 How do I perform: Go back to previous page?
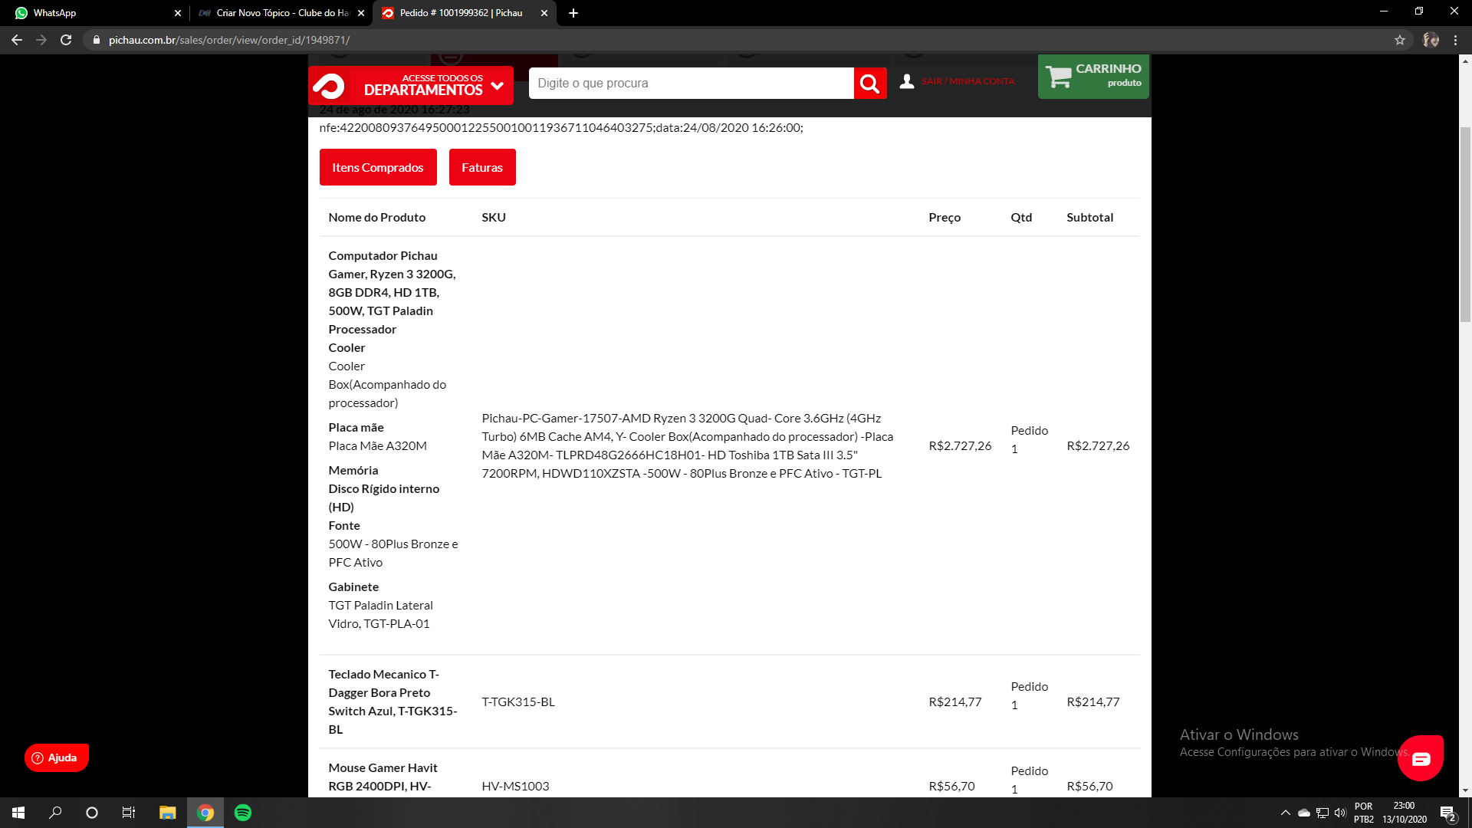17,40
